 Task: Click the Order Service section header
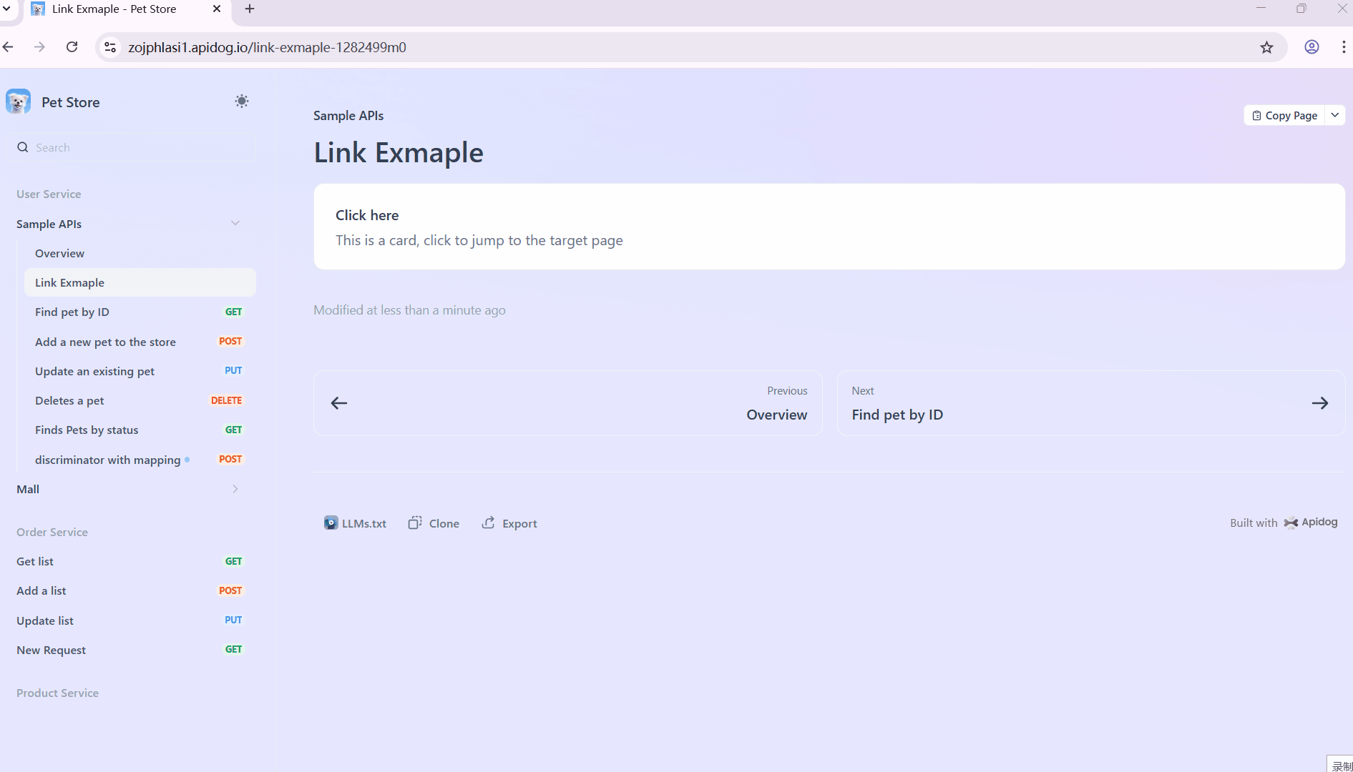[52, 532]
